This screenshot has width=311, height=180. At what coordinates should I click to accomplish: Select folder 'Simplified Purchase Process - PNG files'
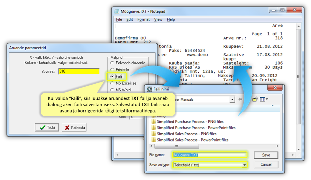pos(187,122)
